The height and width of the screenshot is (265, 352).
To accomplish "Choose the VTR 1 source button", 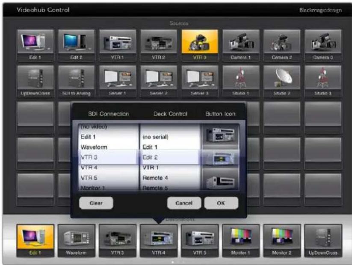I will pyautogui.click(x=118, y=45).
